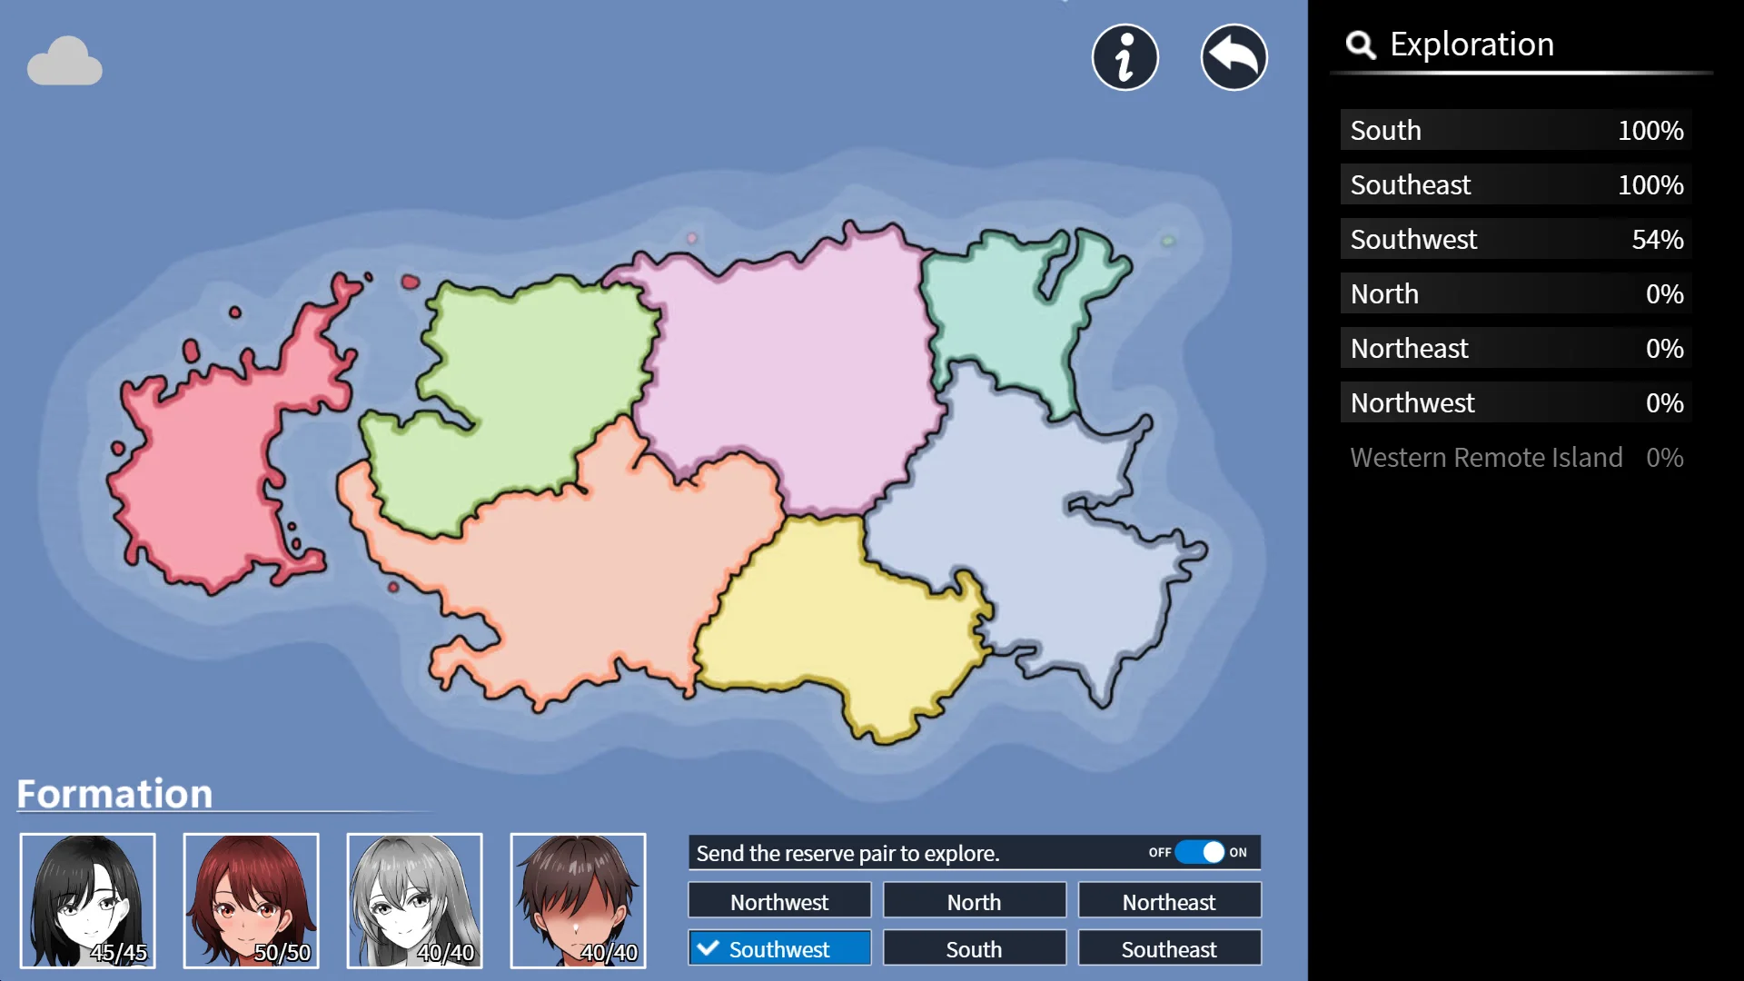Uncheck the Southwest exploration option
The height and width of the screenshot is (981, 1744).
click(x=779, y=948)
